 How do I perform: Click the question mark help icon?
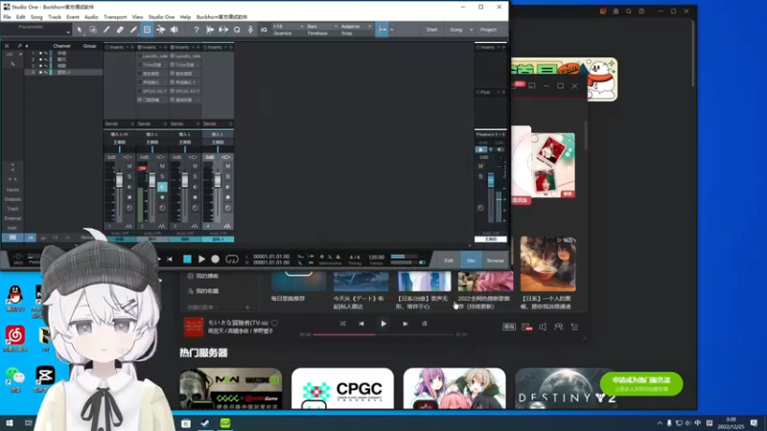click(x=197, y=30)
